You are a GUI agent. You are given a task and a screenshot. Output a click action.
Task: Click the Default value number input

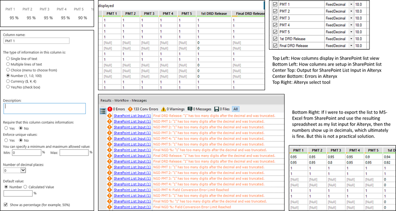click(x=18, y=194)
